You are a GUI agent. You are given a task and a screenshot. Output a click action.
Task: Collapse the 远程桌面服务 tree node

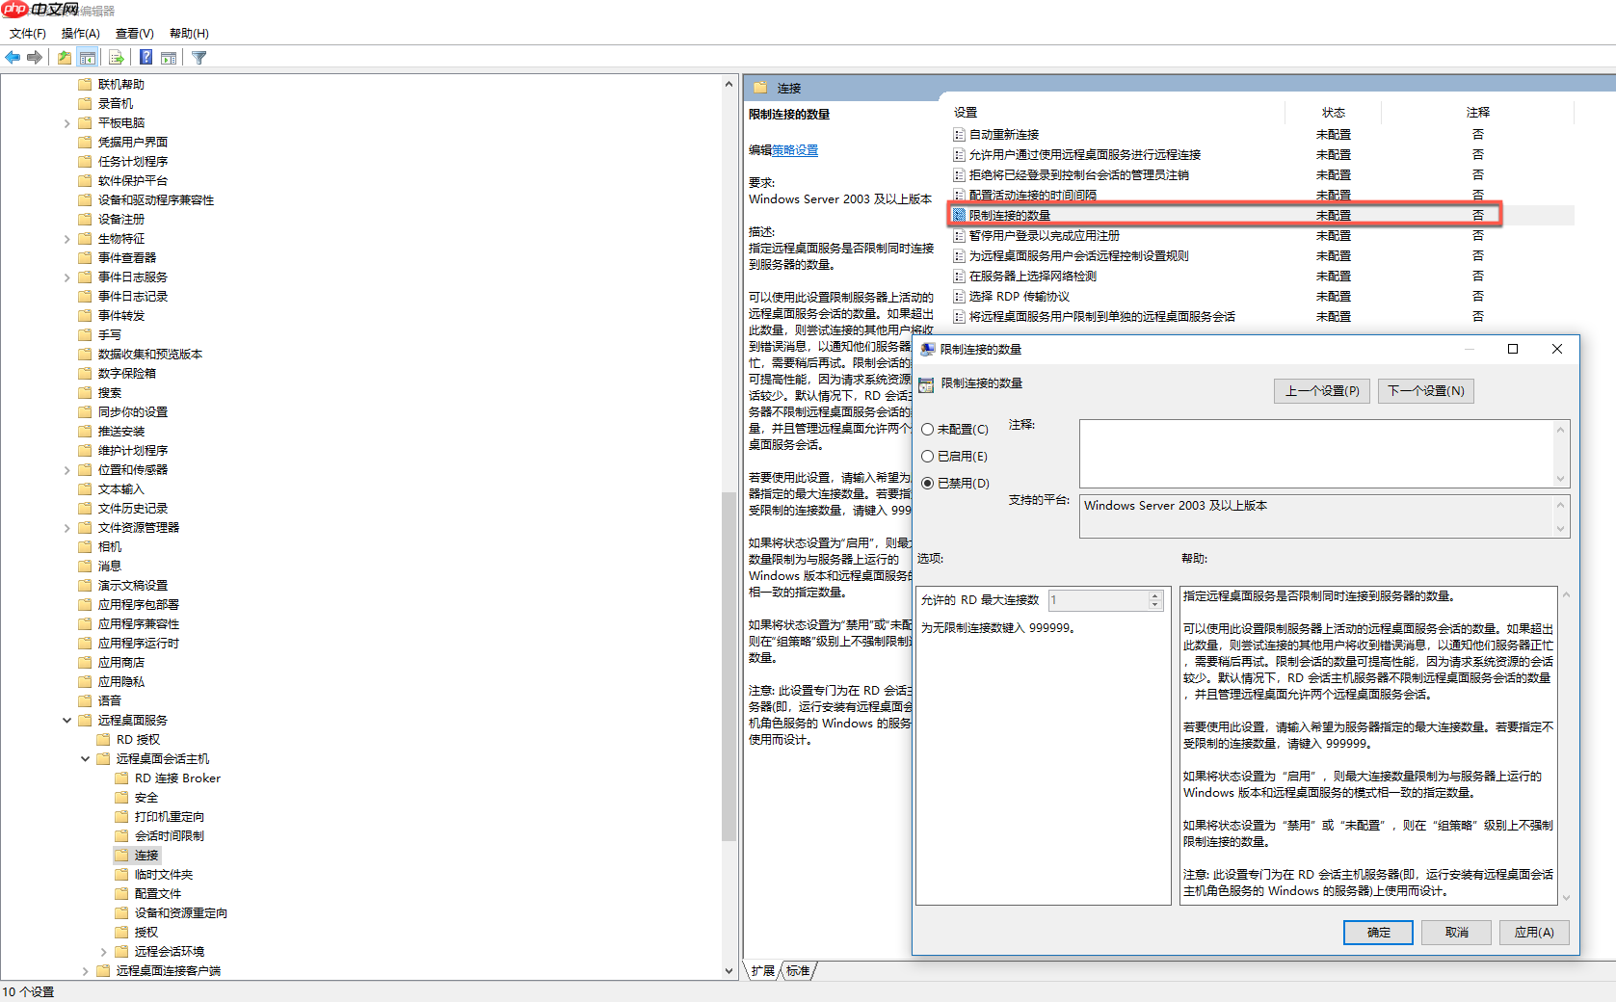(x=66, y=721)
